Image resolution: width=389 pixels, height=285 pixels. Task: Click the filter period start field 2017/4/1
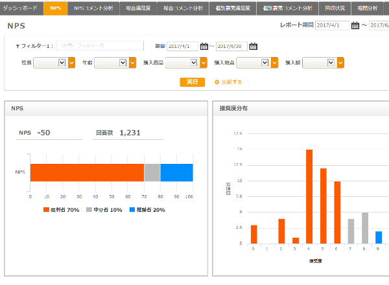[x=183, y=47]
